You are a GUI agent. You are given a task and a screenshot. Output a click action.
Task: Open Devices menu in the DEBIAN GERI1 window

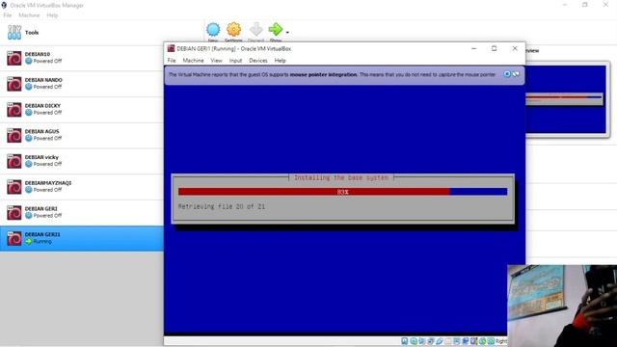[258, 61]
